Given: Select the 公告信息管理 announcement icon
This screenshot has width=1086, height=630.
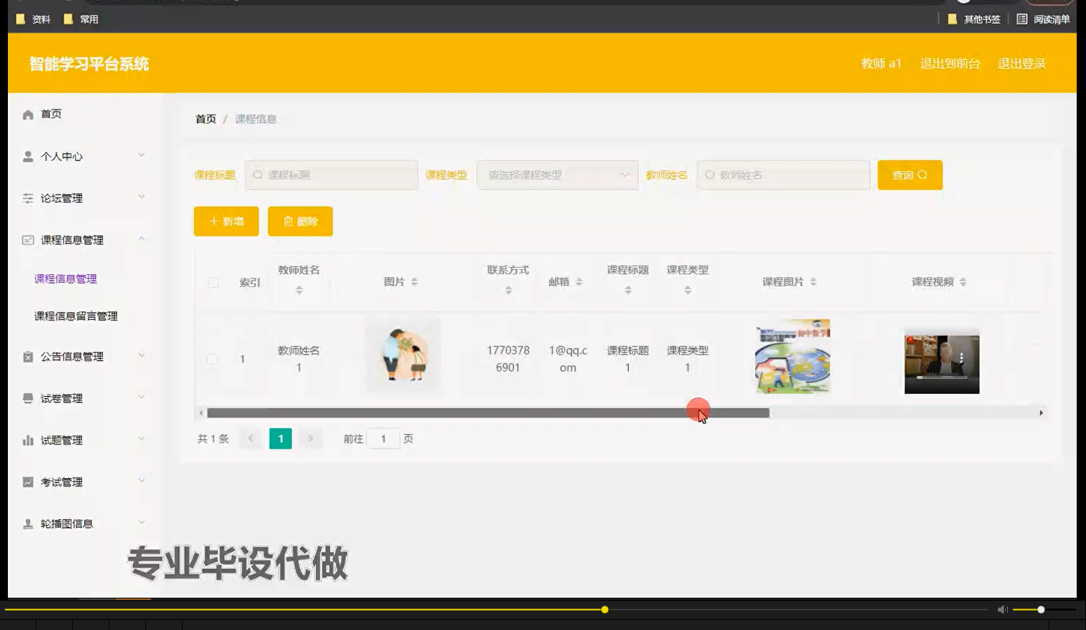Looking at the screenshot, I should pos(27,355).
